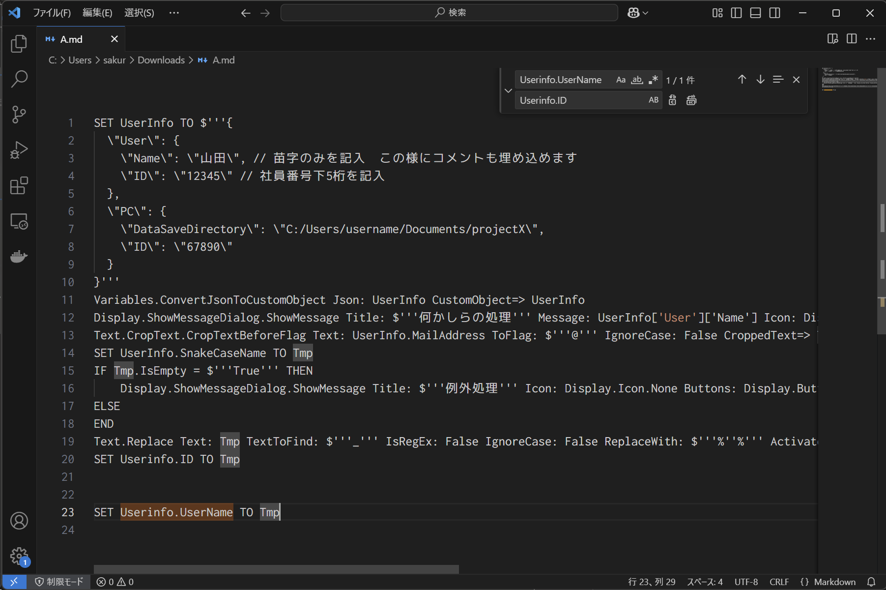The height and width of the screenshot is (590, 886).
Task: Toggle the secondary side bar
Action: (x=774, y=13)
